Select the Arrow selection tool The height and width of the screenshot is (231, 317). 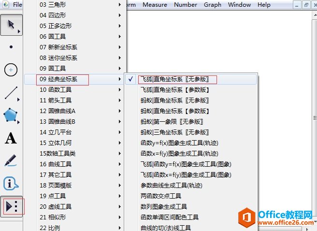click(x=11, y=25)
